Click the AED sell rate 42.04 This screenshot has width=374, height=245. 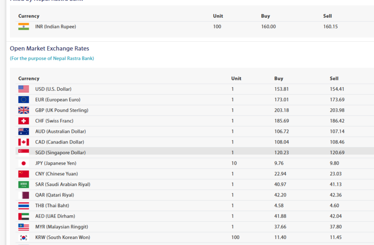pos(336,216)
